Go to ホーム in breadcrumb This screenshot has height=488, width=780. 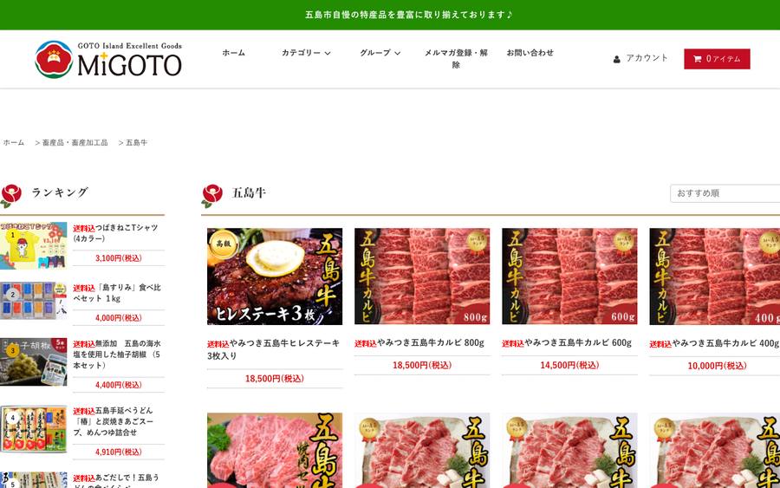tap(13, 143)
